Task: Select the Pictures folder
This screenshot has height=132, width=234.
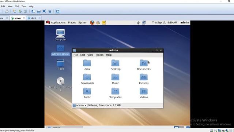Action: pos(144,79)
